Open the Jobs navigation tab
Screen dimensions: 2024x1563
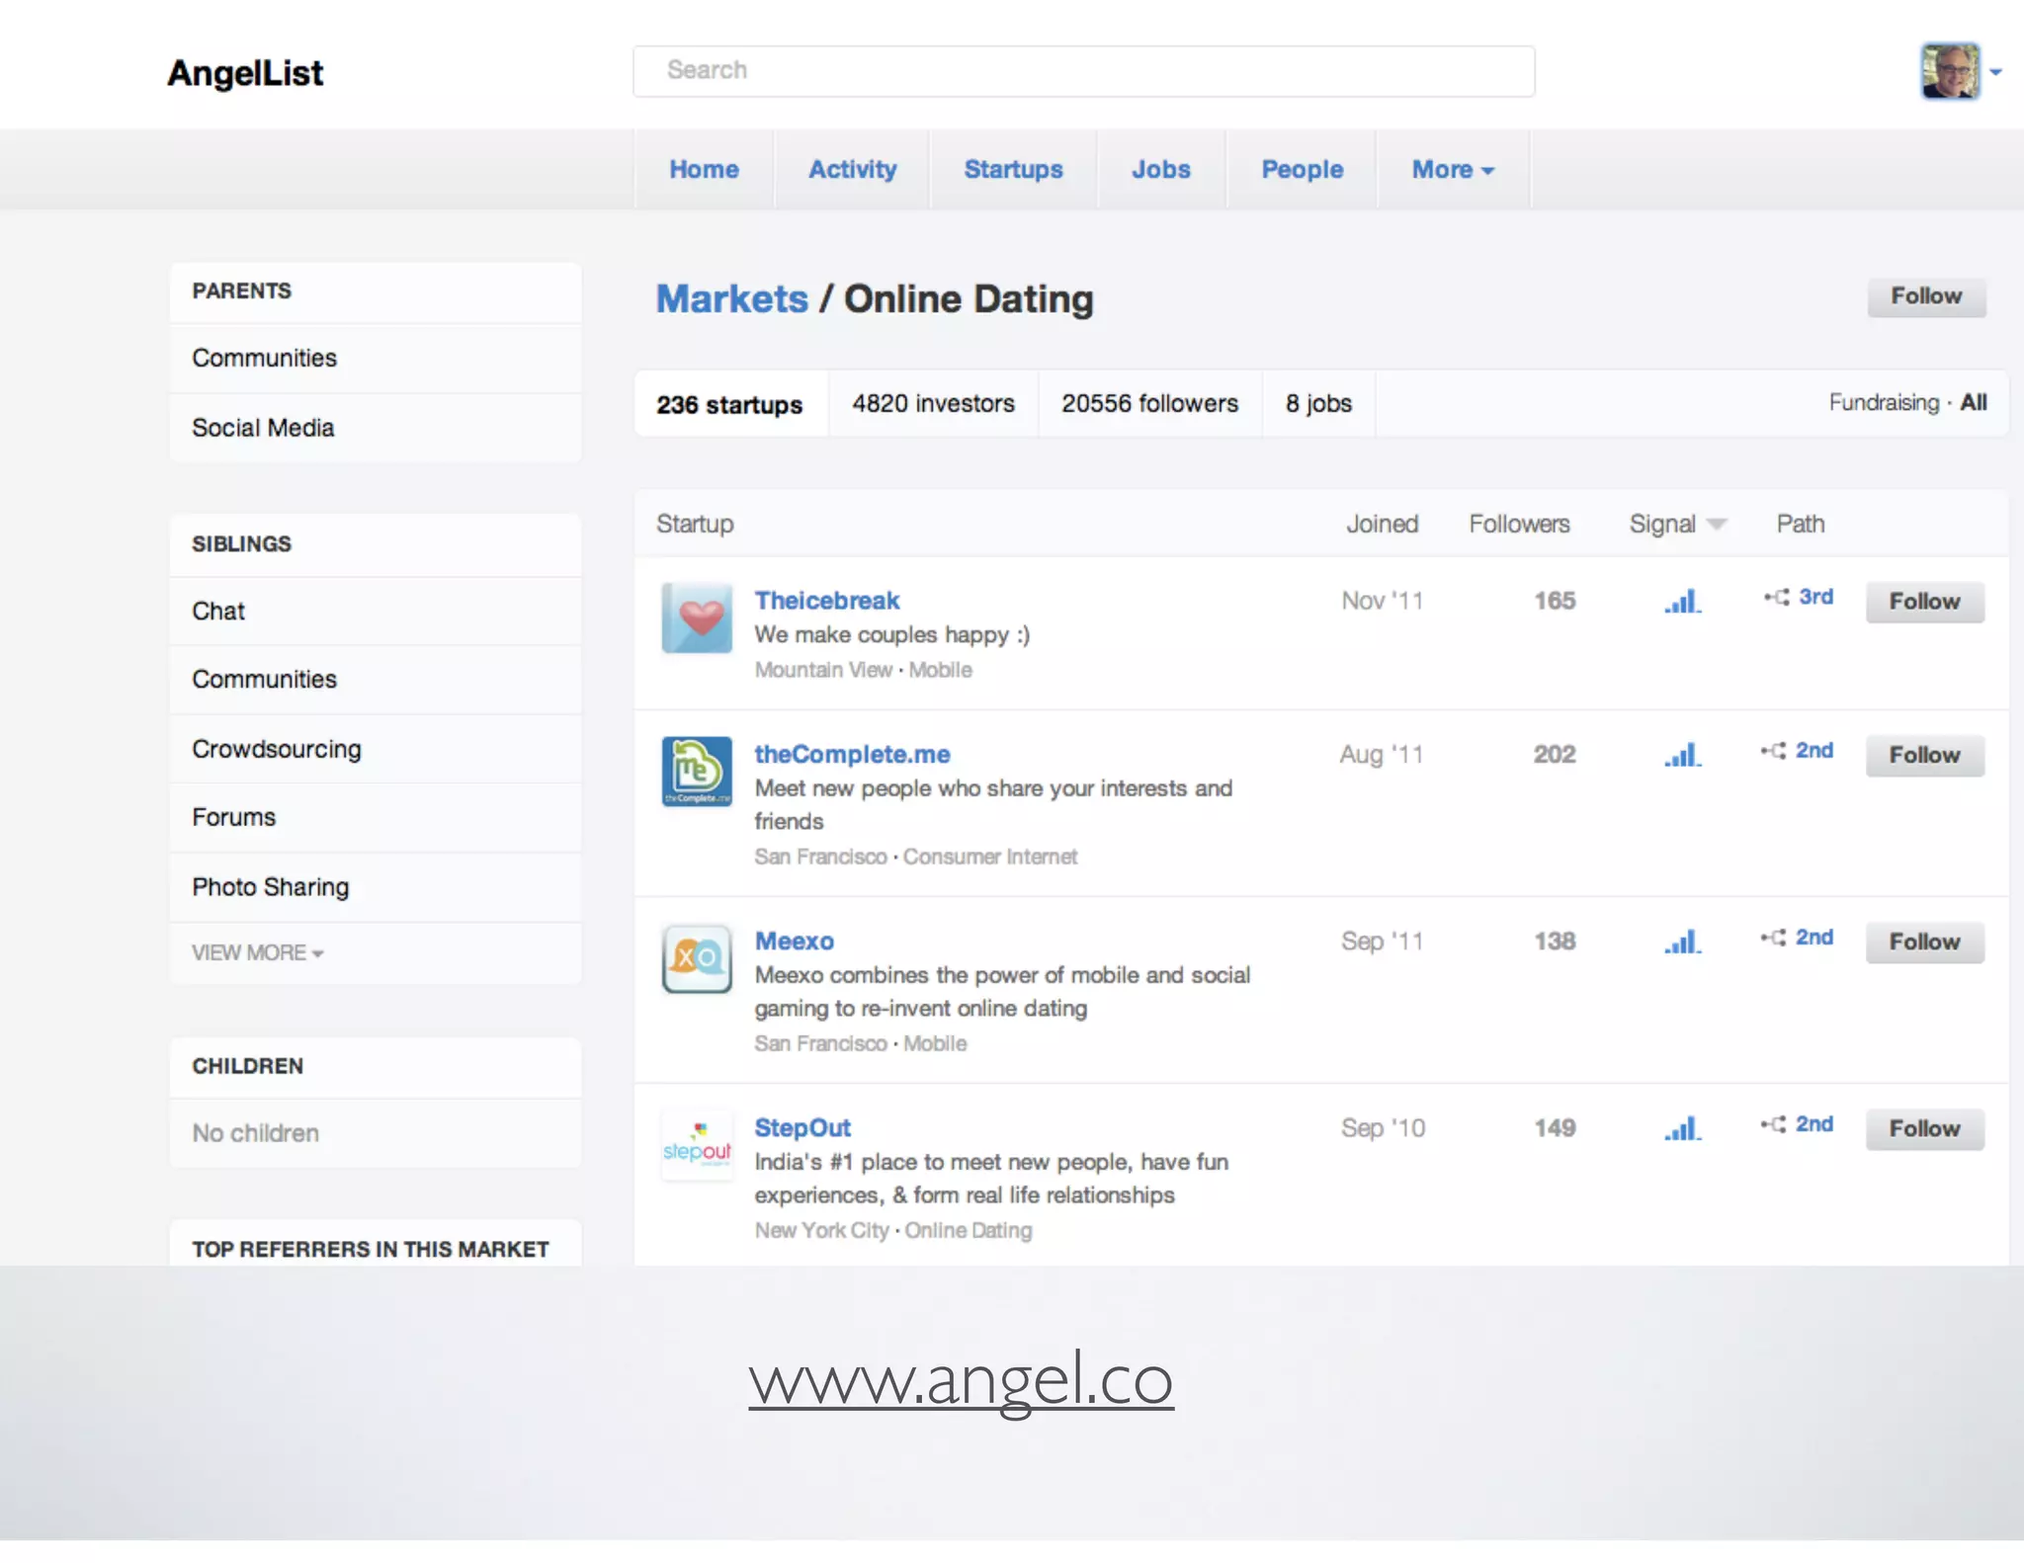pyautogui.click(x=1161, y=169)
